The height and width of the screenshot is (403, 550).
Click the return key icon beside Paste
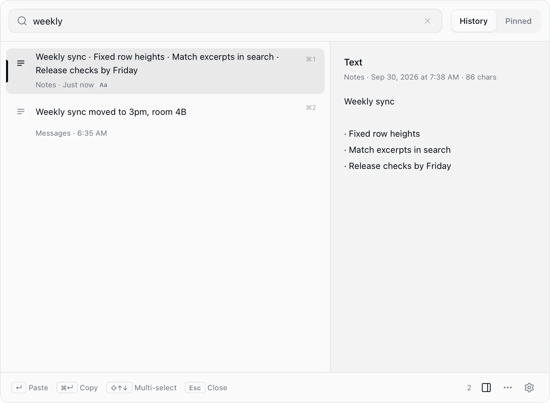19,388
